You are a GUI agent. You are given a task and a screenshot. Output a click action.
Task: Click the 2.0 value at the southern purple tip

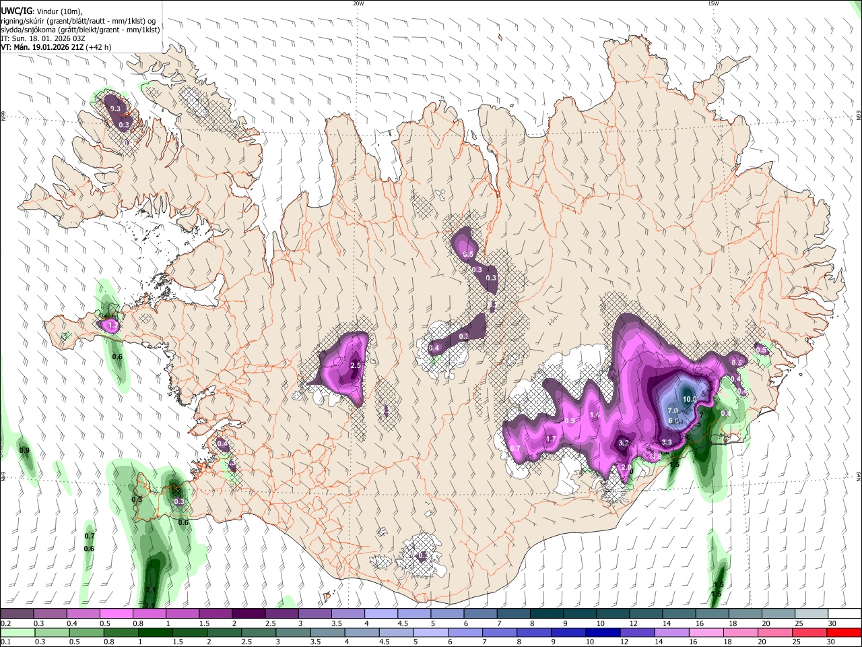[626, 467]
